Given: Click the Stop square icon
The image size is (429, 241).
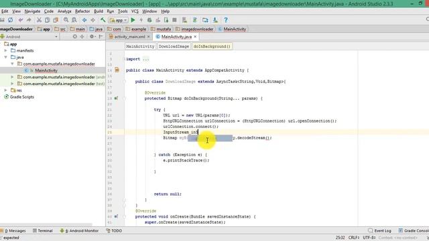Looking at the screenshot, I should point(174,20).
